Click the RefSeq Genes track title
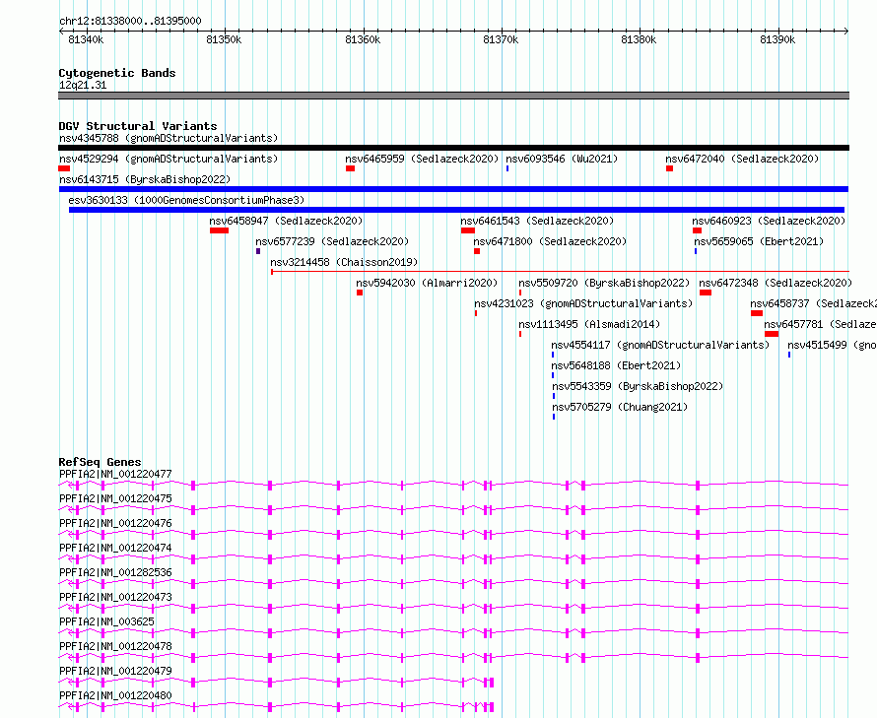877x718 pixels. tap(100, 462)
